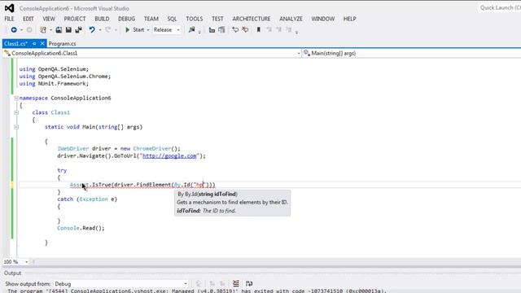This screenshot has width=521, height=293.
Task: Collapse the namespace ConsoleApplication6 region
Action: pyautogui.click(x=16, y=98)
